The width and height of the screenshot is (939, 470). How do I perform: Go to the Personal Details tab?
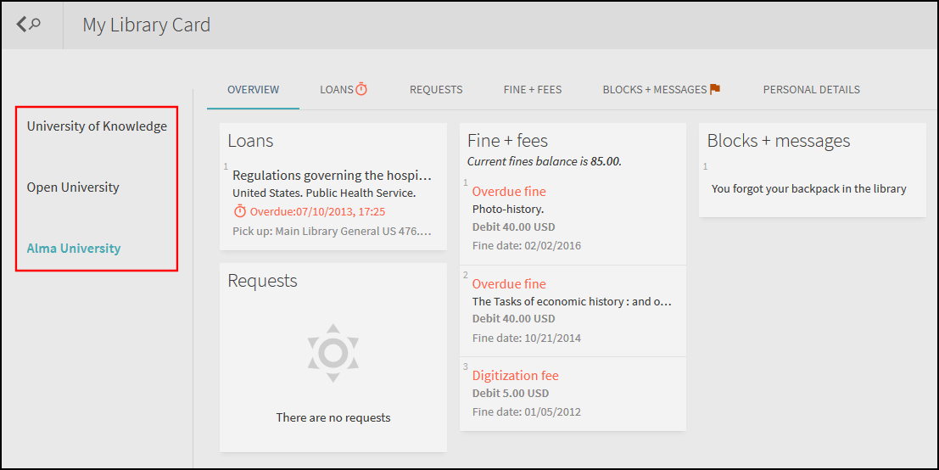tap(811, 89)
